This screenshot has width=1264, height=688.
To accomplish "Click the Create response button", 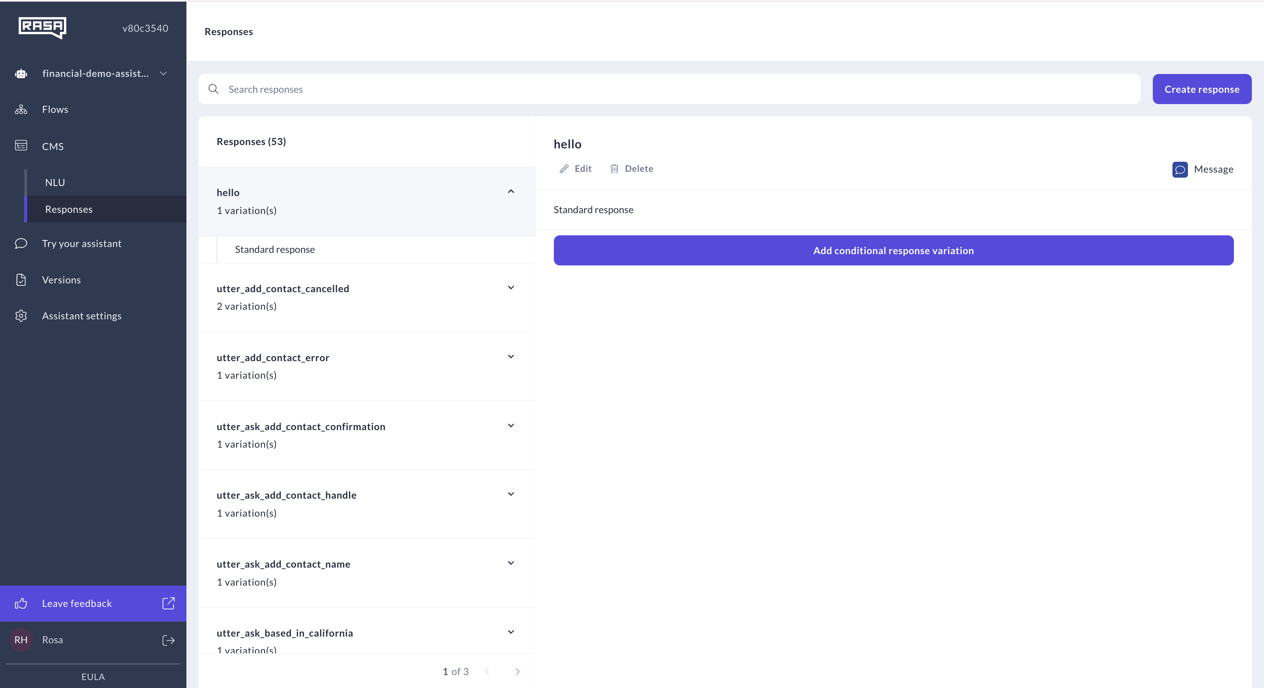I will pyautogui.click(x=1202, y=89).
